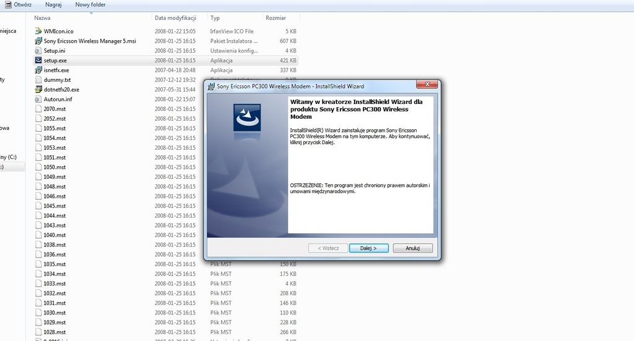
Task: Sort by the Typ column header
Action: pos(215,18)
